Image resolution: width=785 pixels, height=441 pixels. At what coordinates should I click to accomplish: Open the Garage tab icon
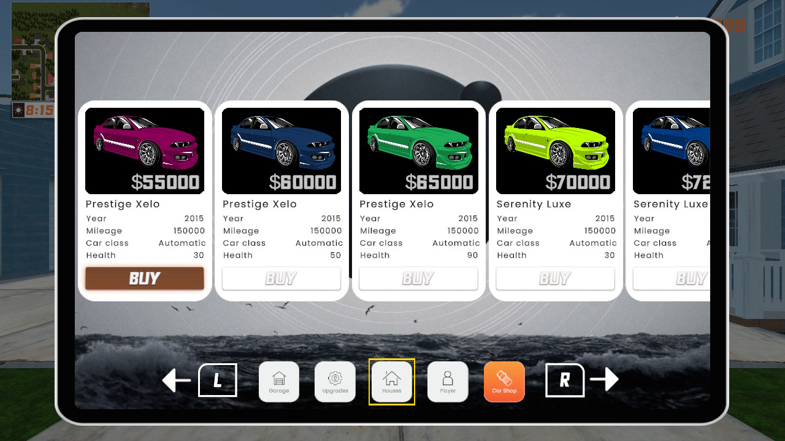(x=279, y=382)
